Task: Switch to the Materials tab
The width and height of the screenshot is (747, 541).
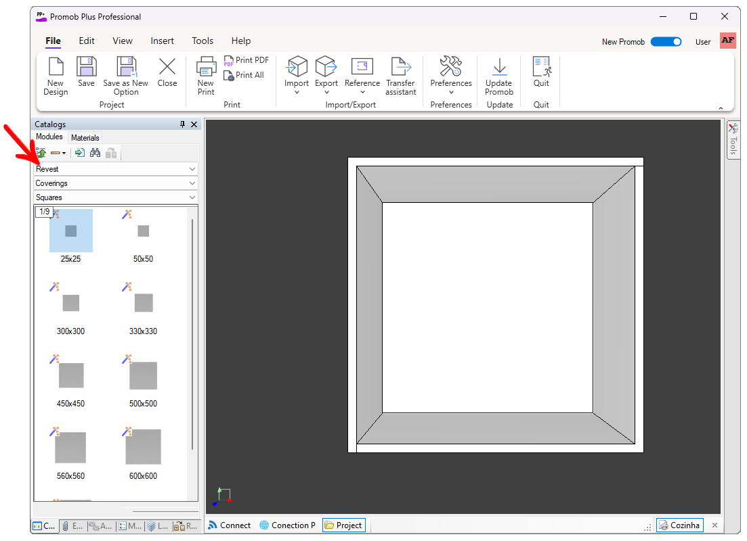Action: 85,138
